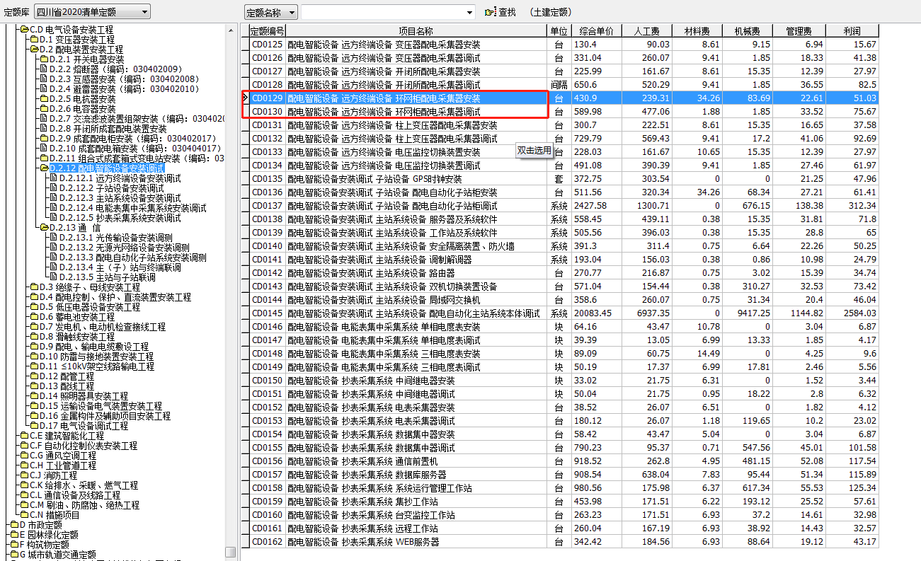Click document icon of D.2.12.1 远方终端设备安装调试
The height and width of the screenshot is (561, 921).
point(53,178)
